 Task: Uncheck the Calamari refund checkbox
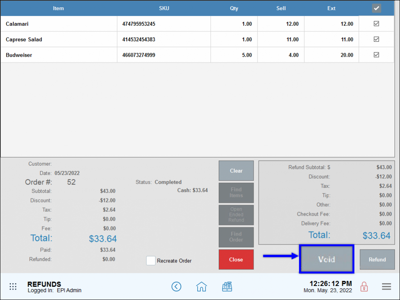[376, 24]
